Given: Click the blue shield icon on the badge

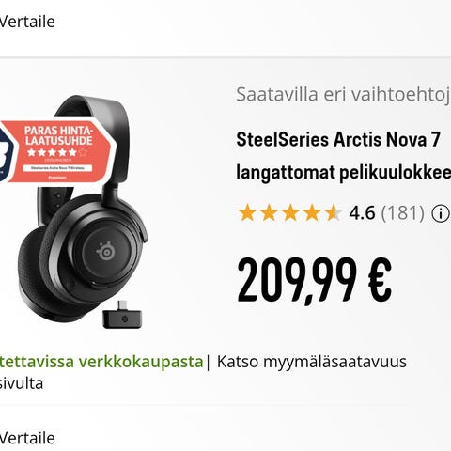Looking at the screenshot, I should click(7, 152).
